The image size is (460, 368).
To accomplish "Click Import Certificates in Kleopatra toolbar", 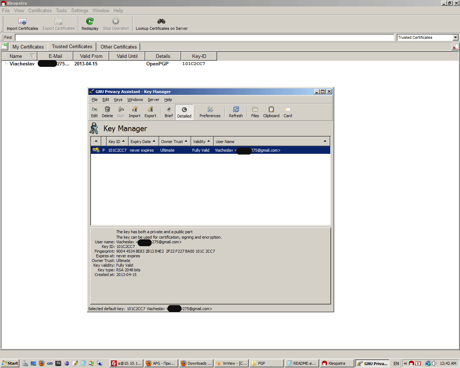I will click(22, 24).
